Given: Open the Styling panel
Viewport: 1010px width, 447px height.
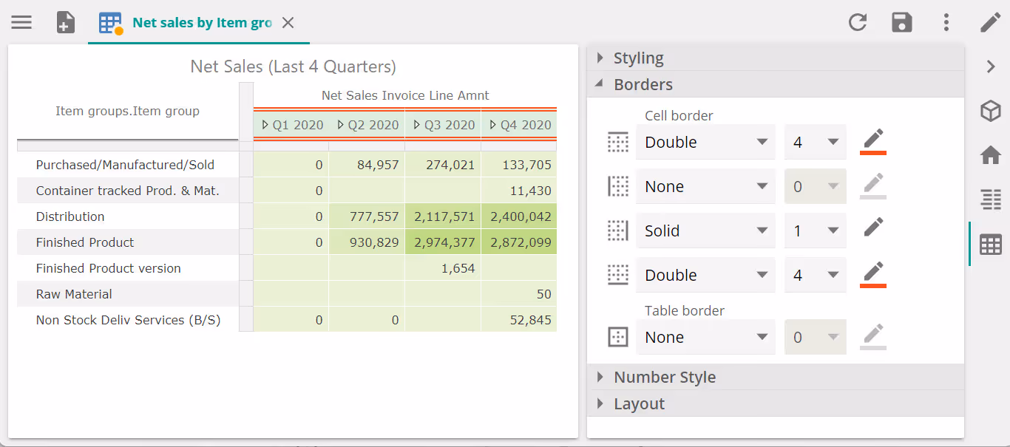Looking at the screenshot, I should [637, 57].
